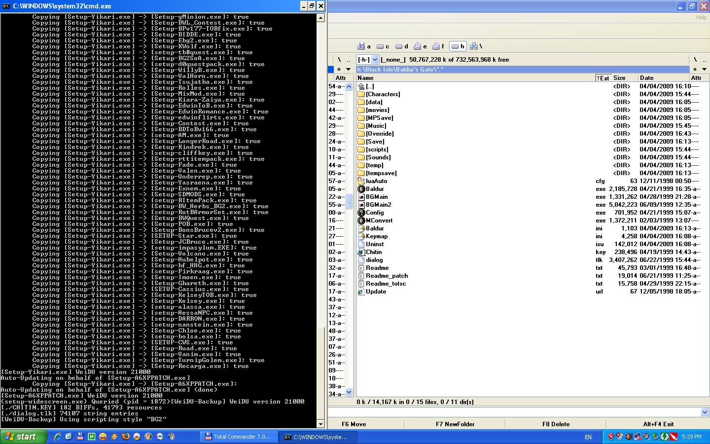Switch to drive c button
This screenshot has height=444, width=710.
[x=383, y=46]
